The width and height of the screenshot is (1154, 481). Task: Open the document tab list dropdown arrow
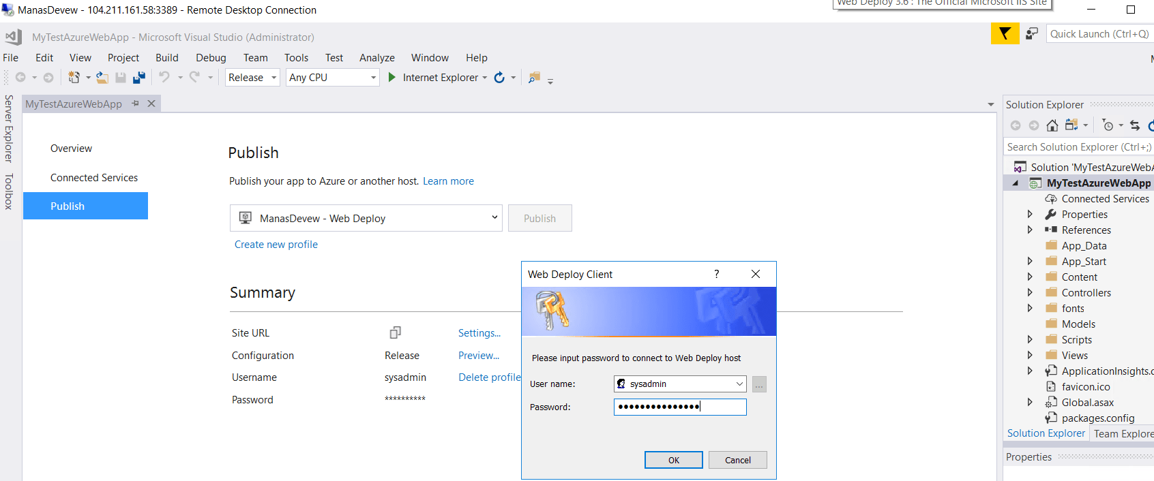pyautogui.click(x=991, y=104)
